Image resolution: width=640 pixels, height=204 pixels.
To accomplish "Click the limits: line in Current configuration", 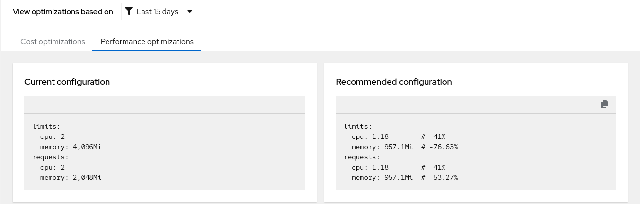I will tap(46, 126).
